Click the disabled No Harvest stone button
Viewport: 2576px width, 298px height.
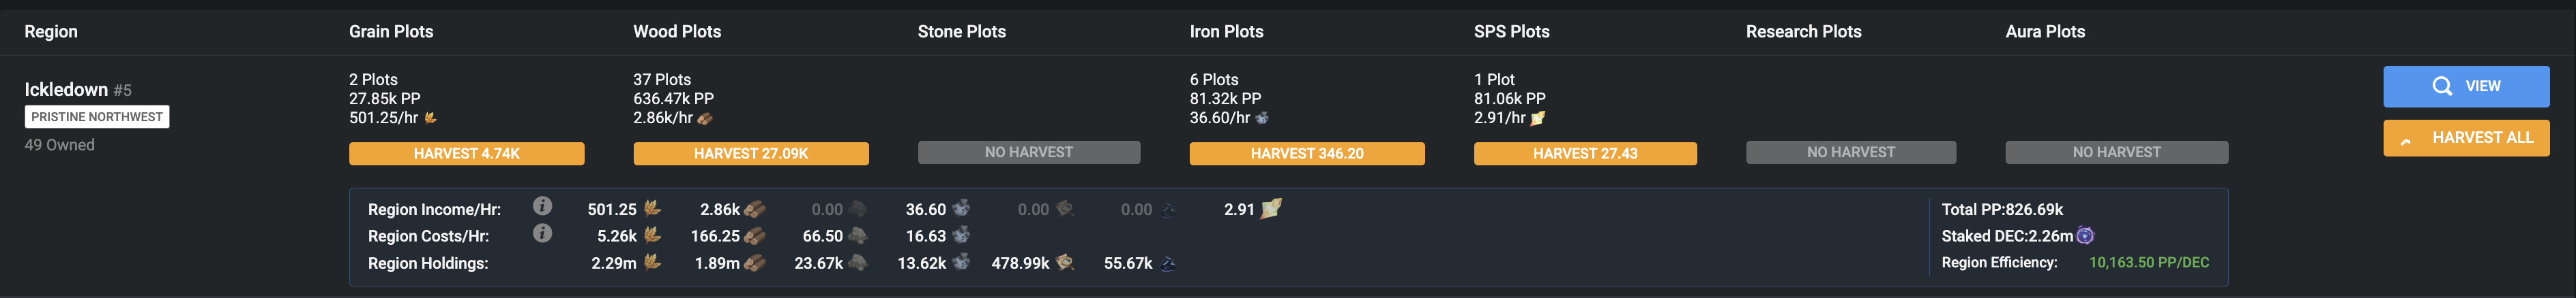[x=1029, y=152]
